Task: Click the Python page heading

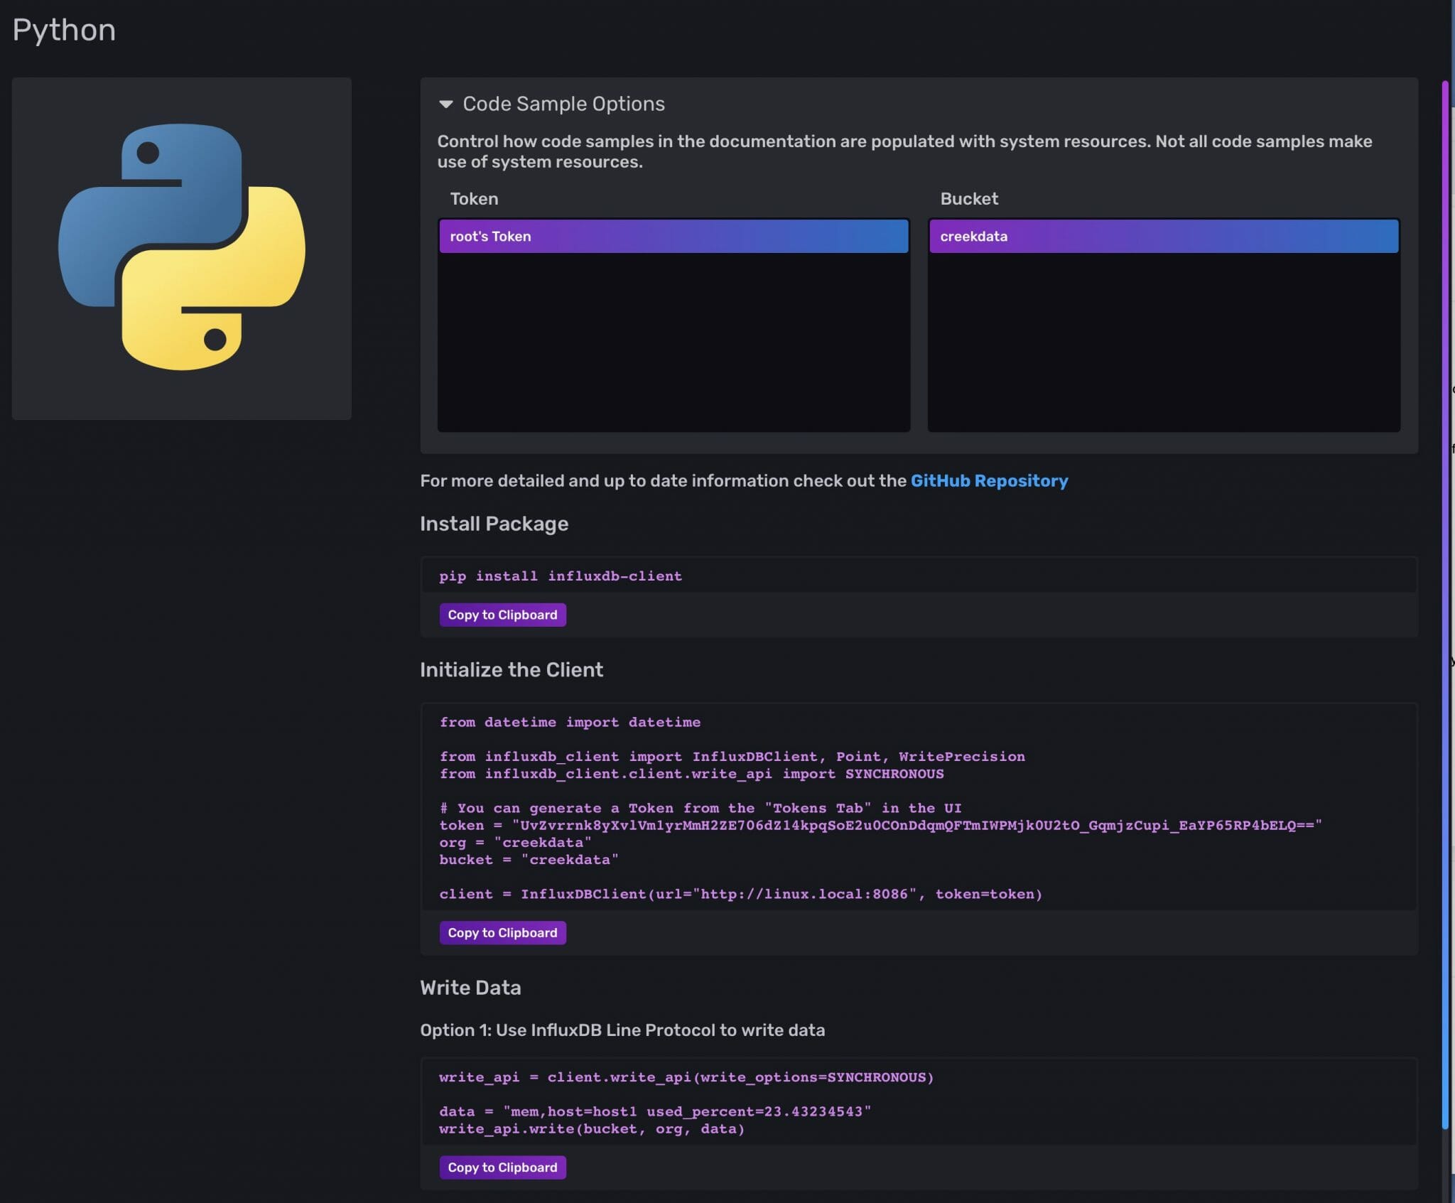Action: (x=64, y=31)
